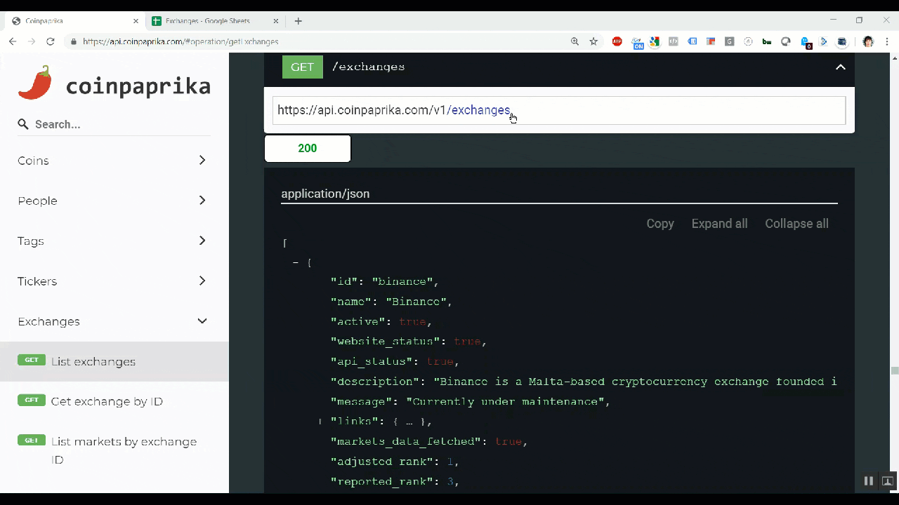Screen dimensions: 899x505
Task: Expand the "links" JSON node
Action: click(x=320, y=422)
